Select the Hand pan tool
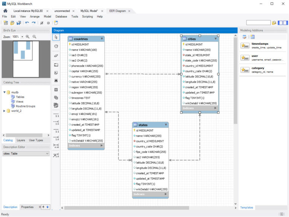289x217 pixels. (56, 46)
